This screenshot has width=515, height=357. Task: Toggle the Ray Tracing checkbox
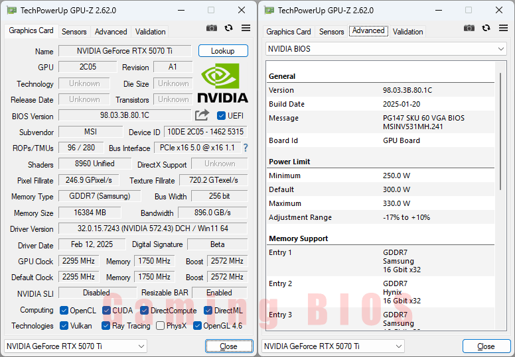pos(106,325)
